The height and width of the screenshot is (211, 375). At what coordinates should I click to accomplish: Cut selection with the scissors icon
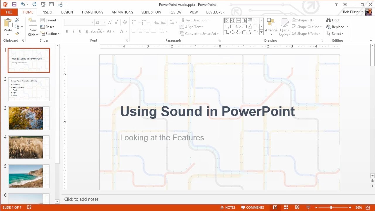point(17,20)
